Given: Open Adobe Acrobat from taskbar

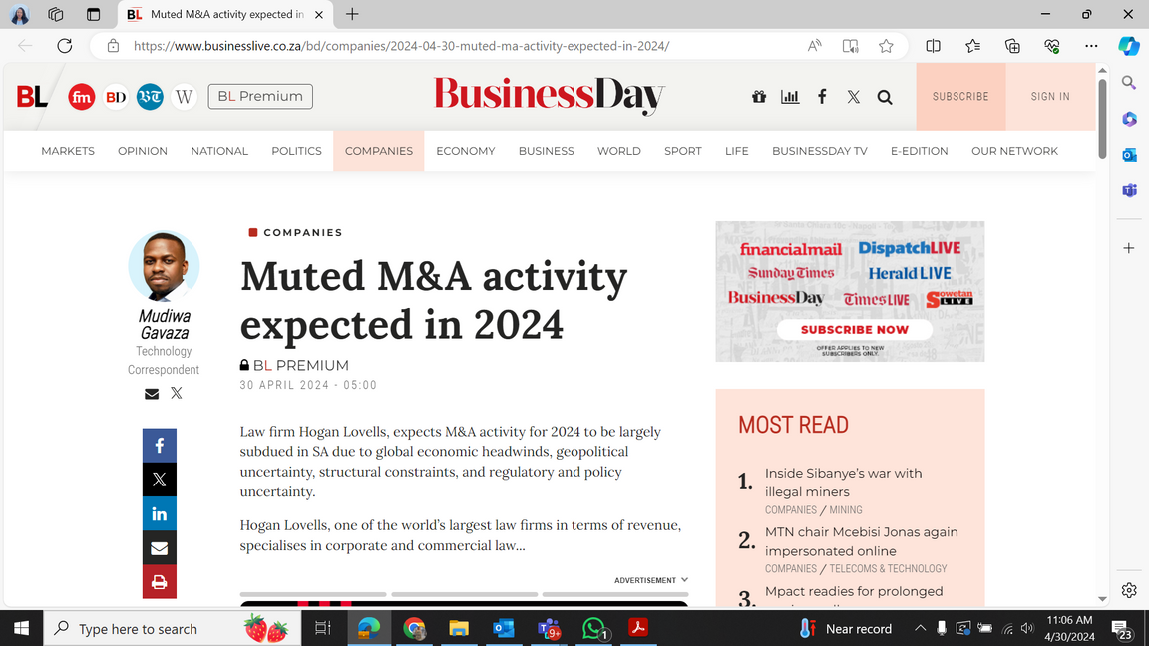Looking at the screenshot, I should (638, 628).
